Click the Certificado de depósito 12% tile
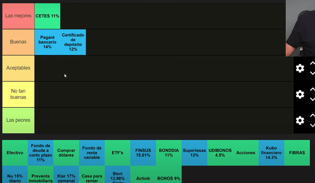Image resolution: width=315 pixels, height=183 pixels. tap(73, 42)
